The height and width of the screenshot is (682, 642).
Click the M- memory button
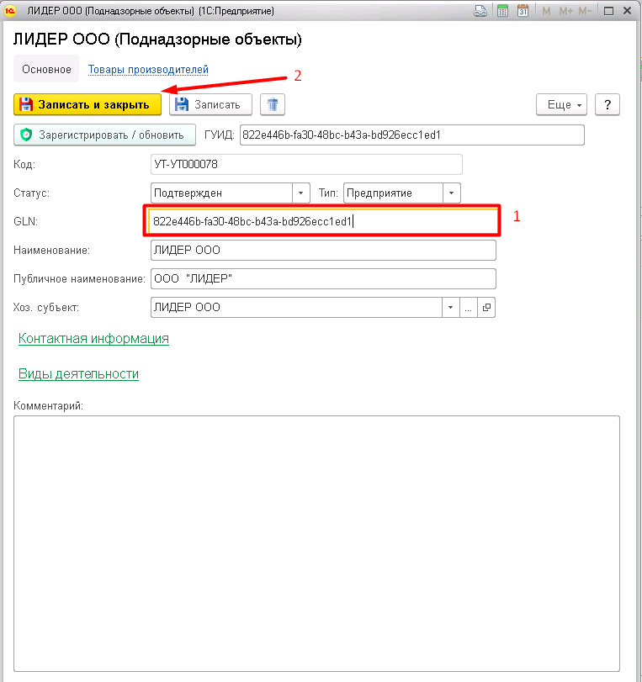(585, 11)
